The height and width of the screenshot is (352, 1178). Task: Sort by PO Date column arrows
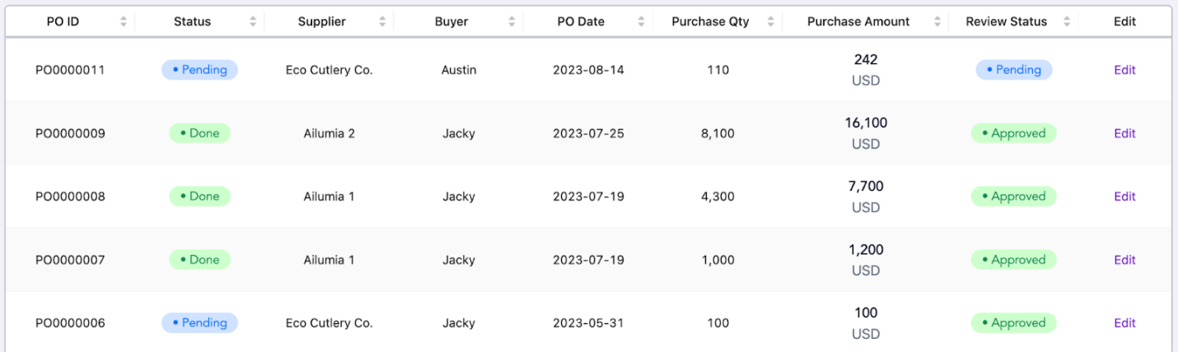click(642, 22)
